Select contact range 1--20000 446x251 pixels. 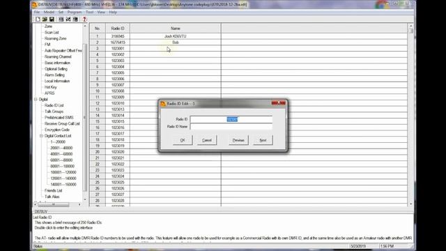point(58,142)
